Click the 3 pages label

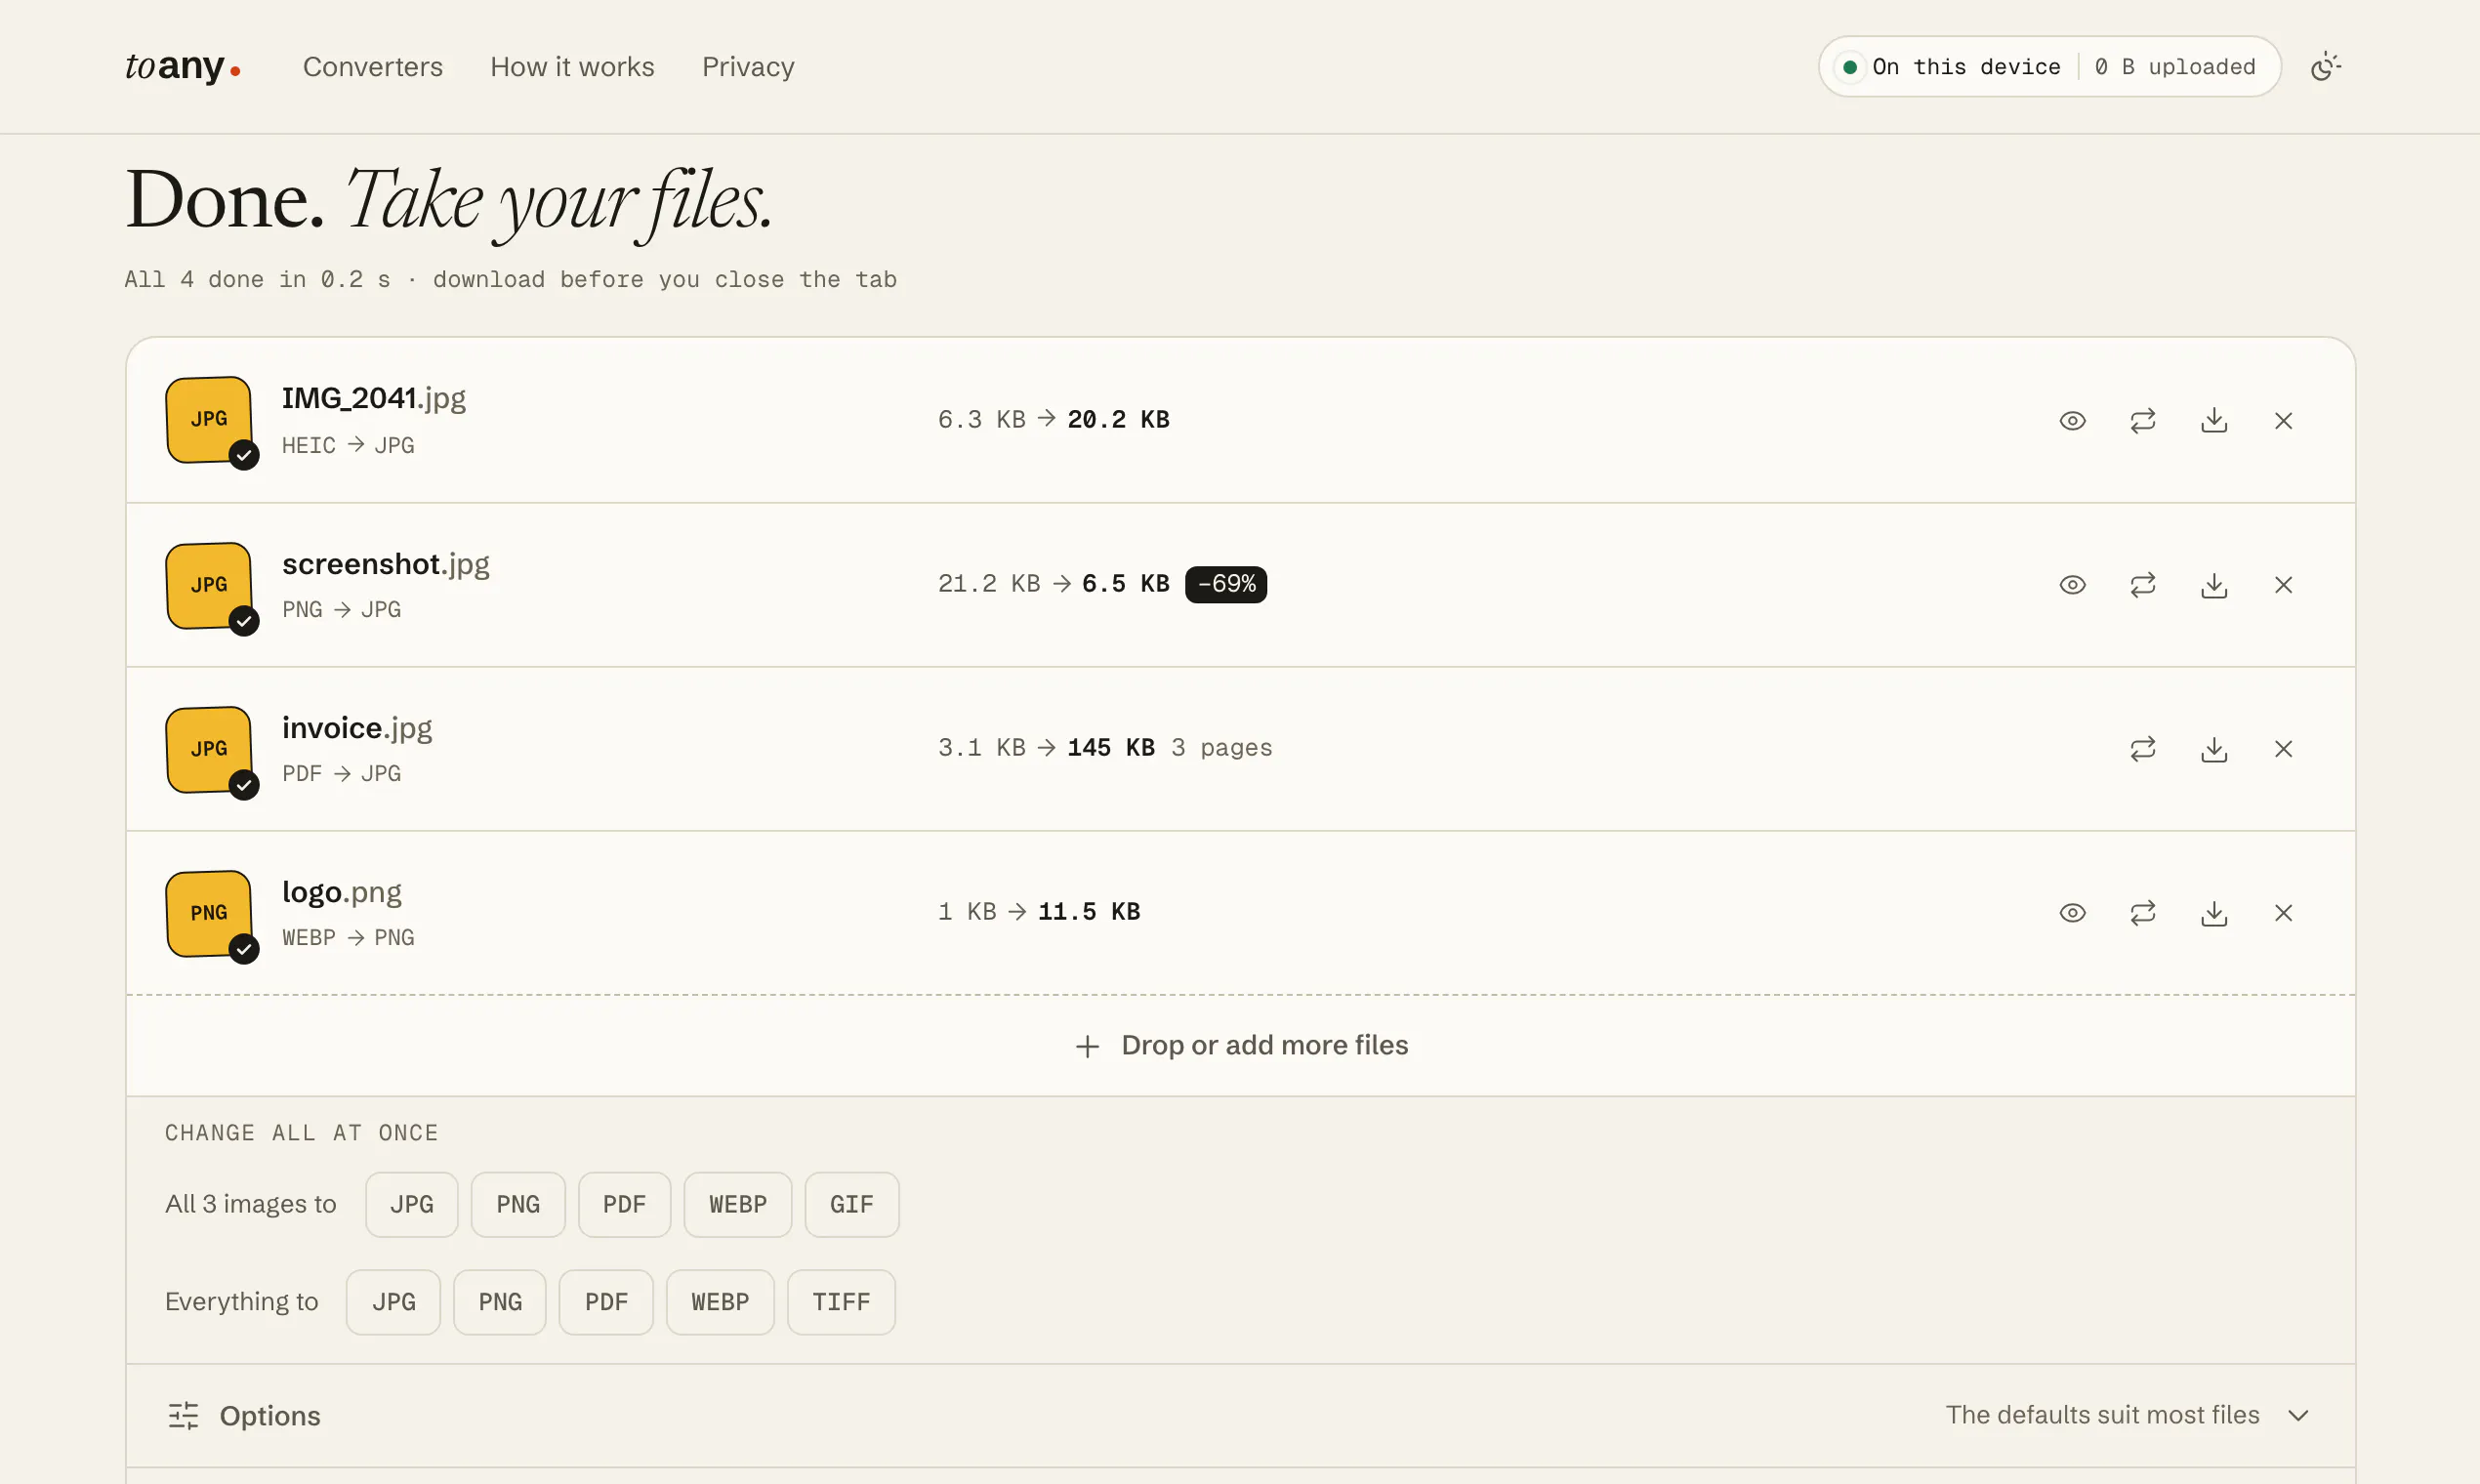point(1222,748)
